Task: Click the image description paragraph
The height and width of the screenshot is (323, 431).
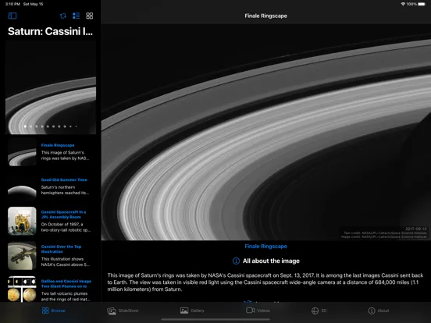Action: (265, 282)
